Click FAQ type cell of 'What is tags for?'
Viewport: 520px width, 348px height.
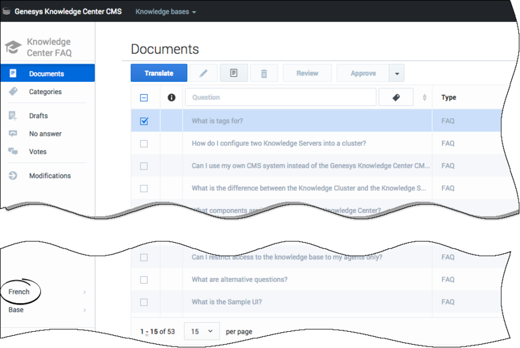tap(448, 121)
